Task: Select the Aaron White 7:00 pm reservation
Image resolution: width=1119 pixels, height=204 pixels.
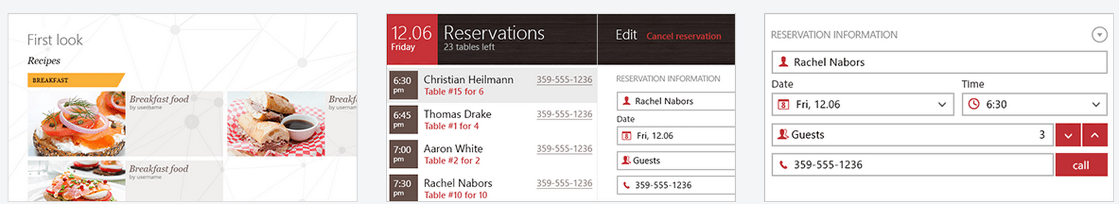Action: 492,154
